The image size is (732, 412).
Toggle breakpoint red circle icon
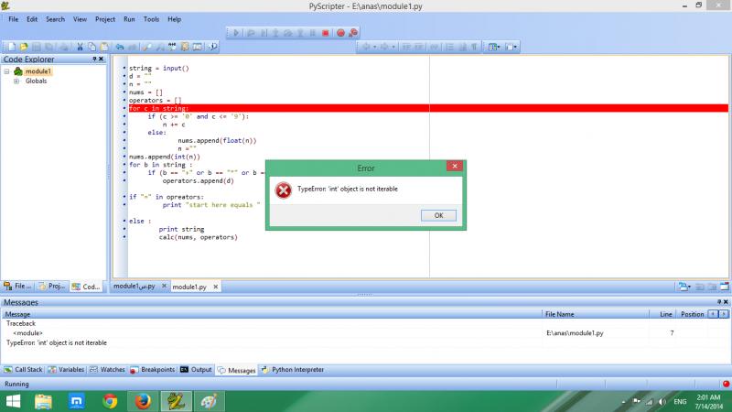click(340, 33)
